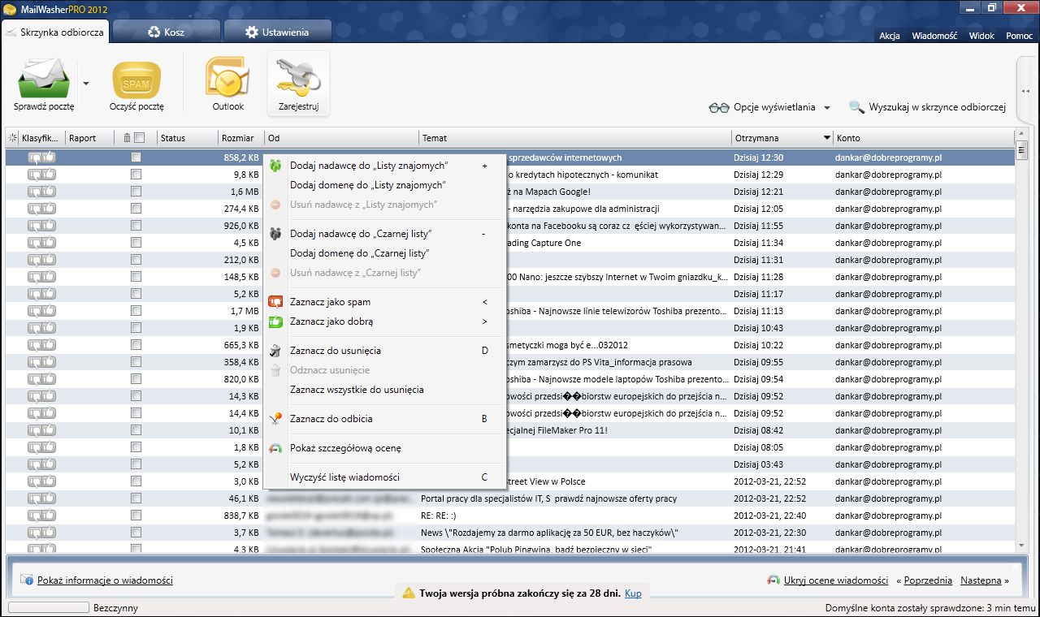
Task: Sort messages by the Klasyfik... column header
Action: pyautogui.click(x=41, y=138)
